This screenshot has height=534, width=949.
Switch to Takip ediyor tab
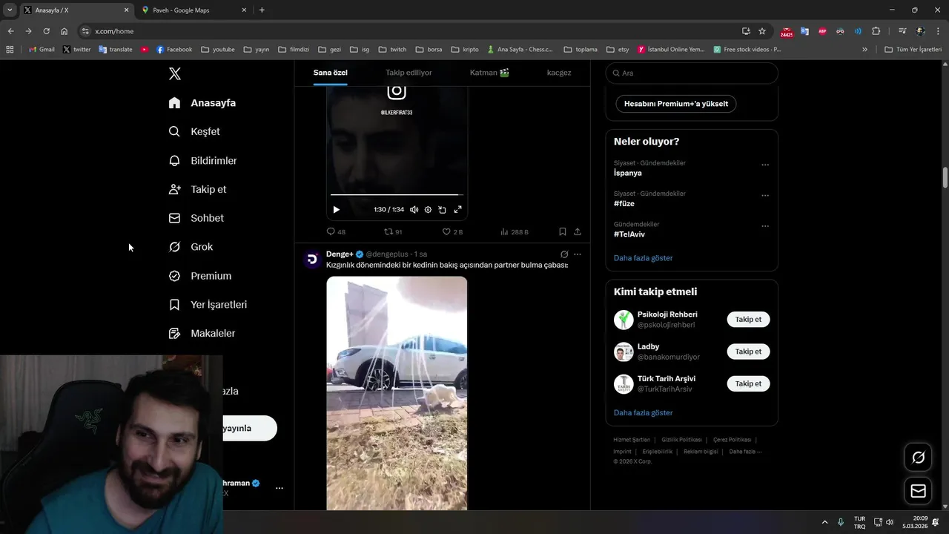click(x=409, y=73)
